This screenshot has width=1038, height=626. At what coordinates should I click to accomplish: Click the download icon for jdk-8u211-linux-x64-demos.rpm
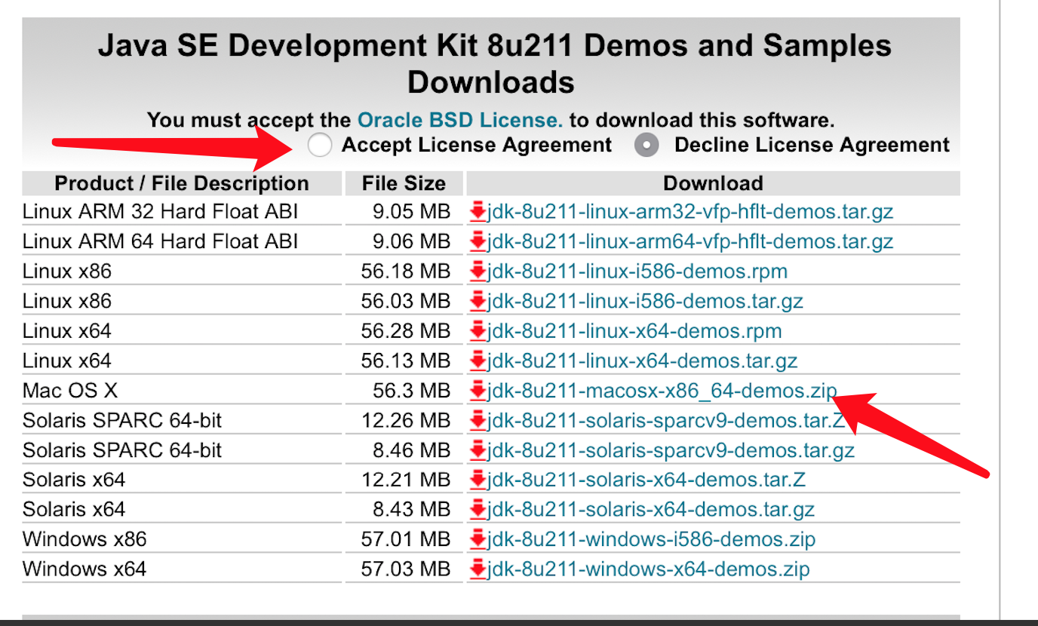[x=480, y=331]
